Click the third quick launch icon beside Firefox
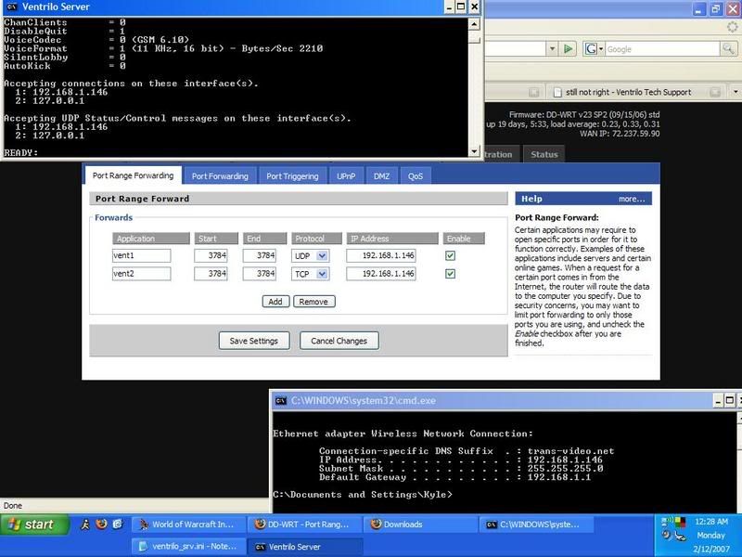The image size is (742, 557). (x=118, y=524)
